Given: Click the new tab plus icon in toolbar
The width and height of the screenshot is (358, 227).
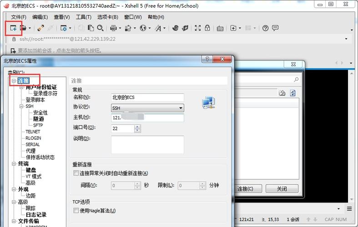Looking at the screenshot, I should 233,28.
